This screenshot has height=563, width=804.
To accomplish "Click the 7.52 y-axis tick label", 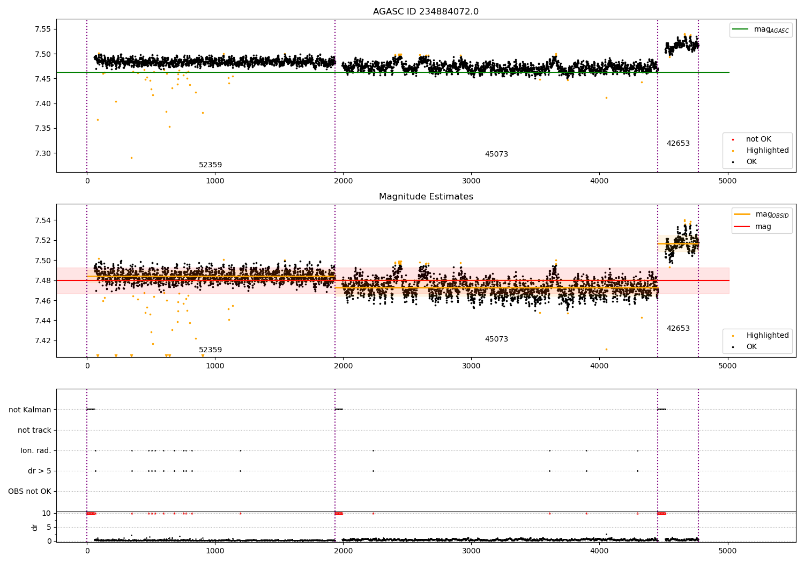I will click(43, 240).
